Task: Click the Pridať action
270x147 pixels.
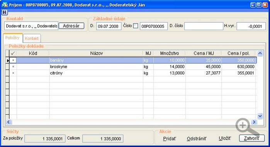Action: (170, 139)
